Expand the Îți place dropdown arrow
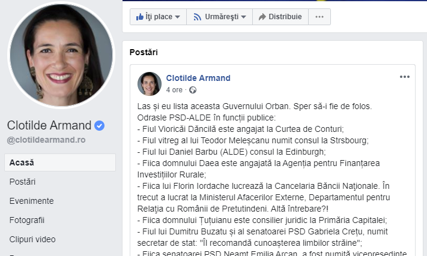This screenshot has width=427, height=256. click(x=178, y=17)
